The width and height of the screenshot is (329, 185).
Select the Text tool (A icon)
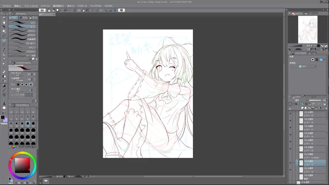[x=4, y=104]
